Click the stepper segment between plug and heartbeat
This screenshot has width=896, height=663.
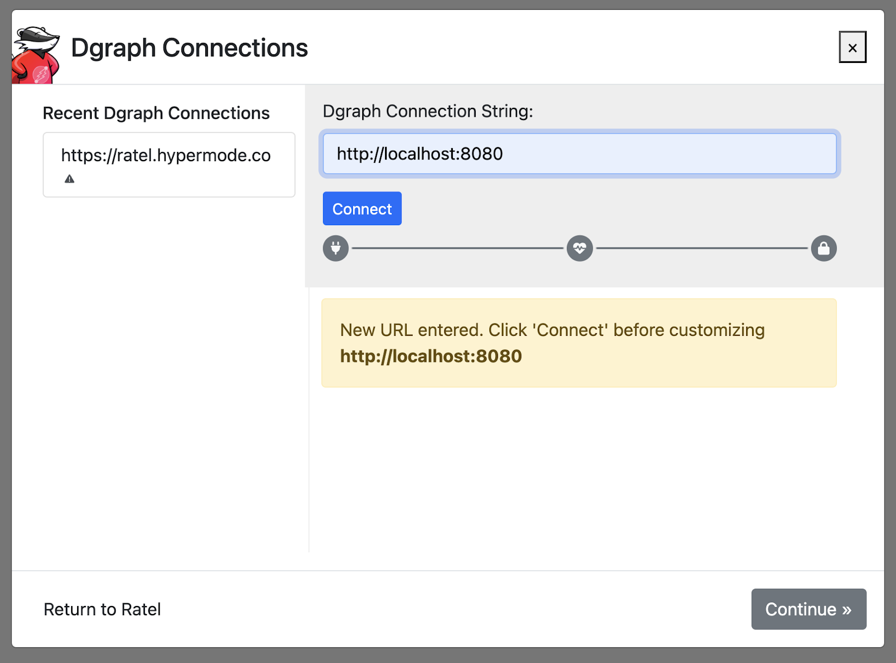(456, 248)
